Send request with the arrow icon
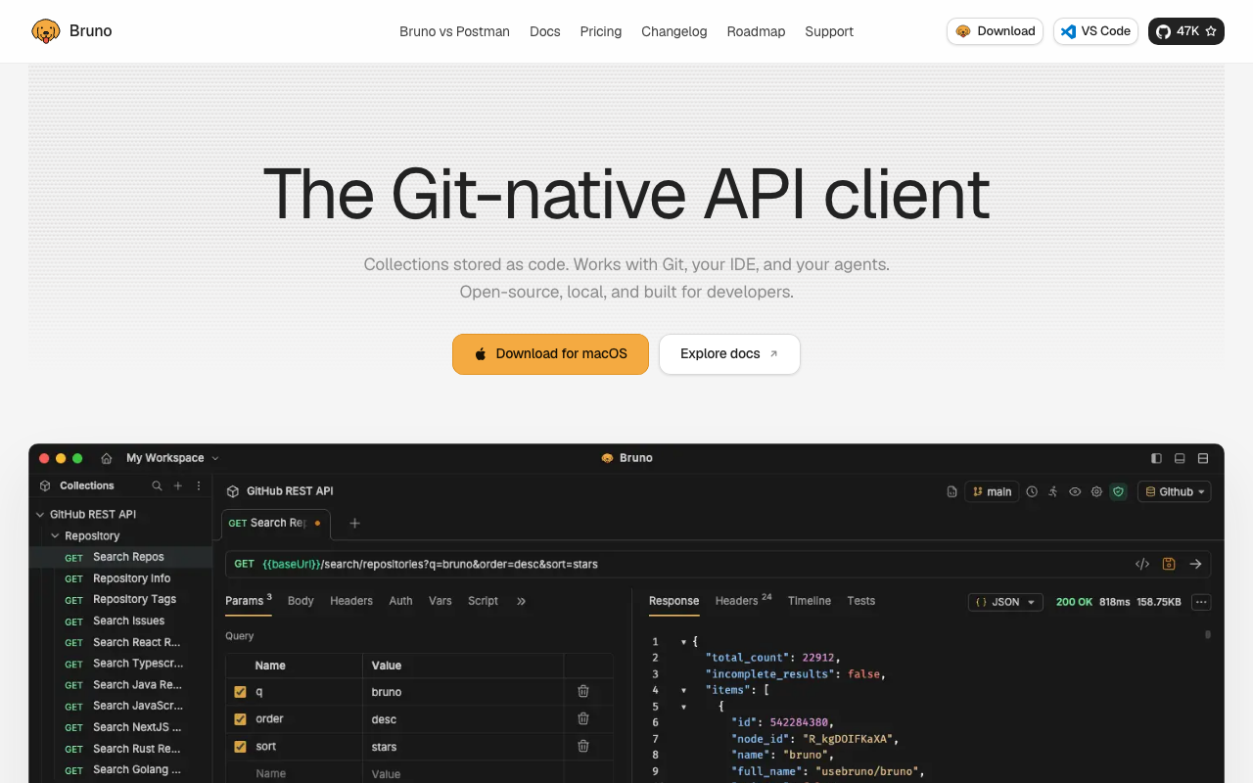Image resolution: width=1253 pixels, height=783 pixels. 1195,564
